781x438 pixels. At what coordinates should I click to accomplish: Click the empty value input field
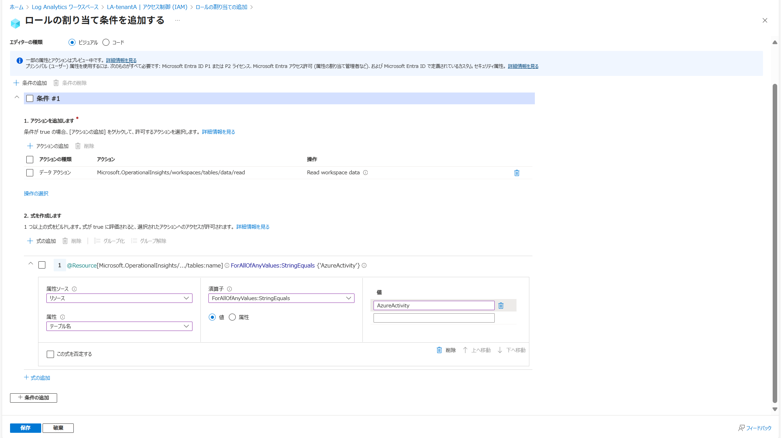[x=434, y=318]
